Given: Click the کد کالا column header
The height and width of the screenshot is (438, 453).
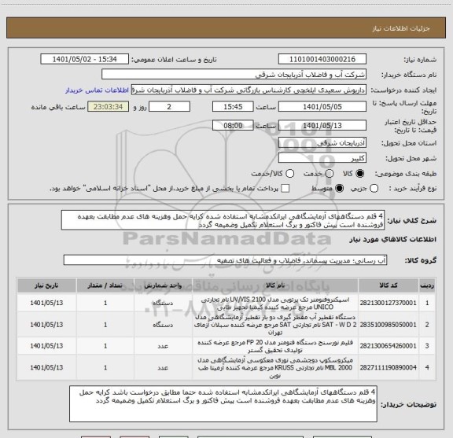Looking at the screenshot, I should (x=389, y=285).
